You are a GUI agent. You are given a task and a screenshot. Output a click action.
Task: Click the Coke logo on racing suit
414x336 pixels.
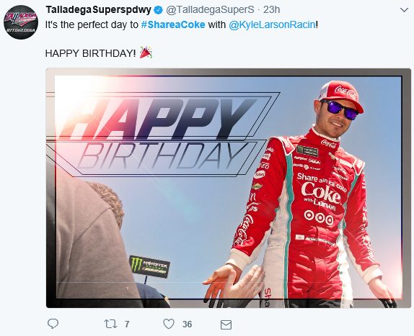coord(320,194)
